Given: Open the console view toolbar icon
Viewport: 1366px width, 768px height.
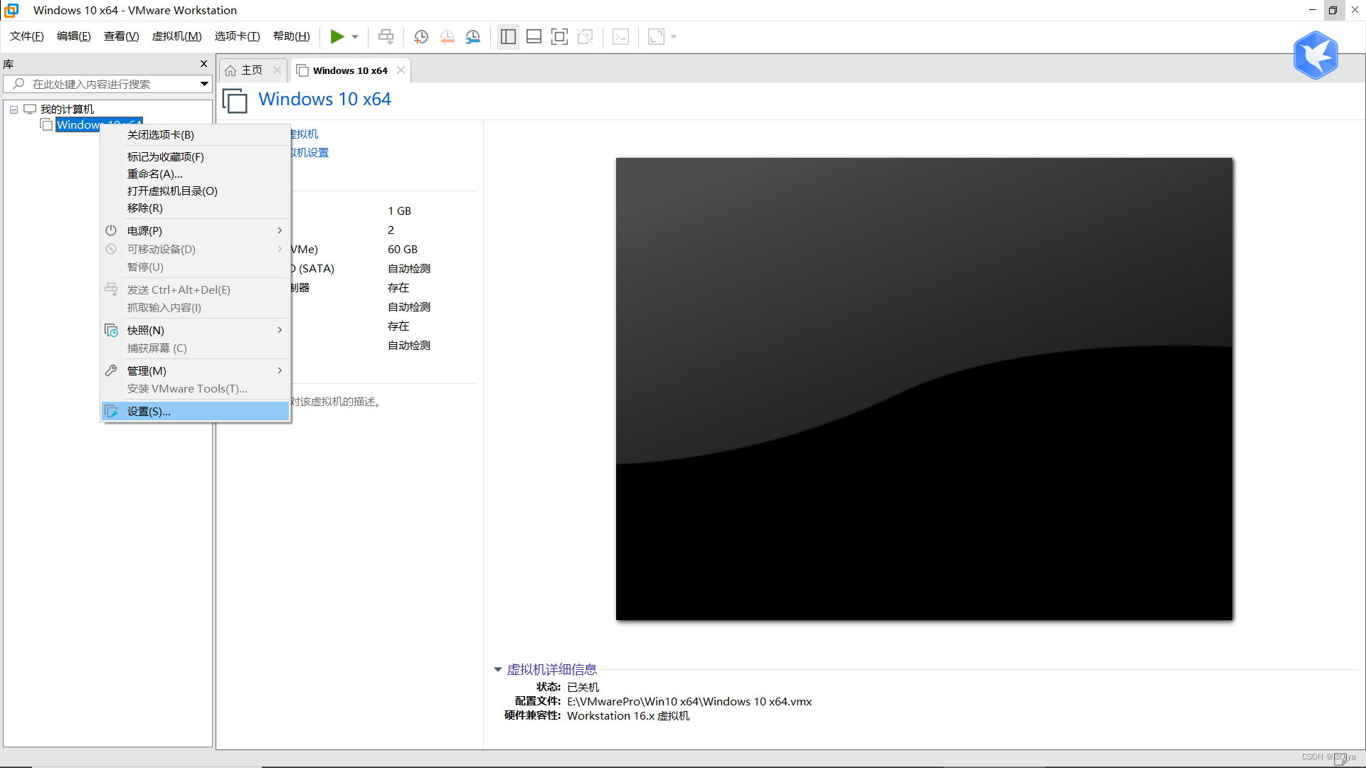Looking at the screenshot, I should (x=620, y=36).
